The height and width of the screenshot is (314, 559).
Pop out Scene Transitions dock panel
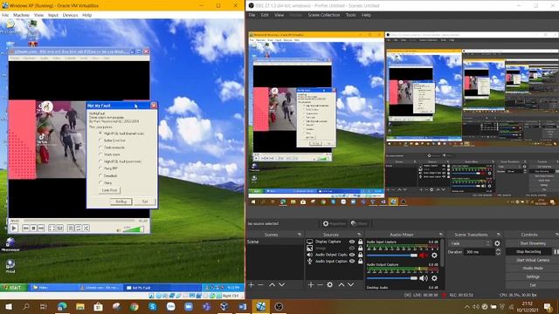coord(499,235)
